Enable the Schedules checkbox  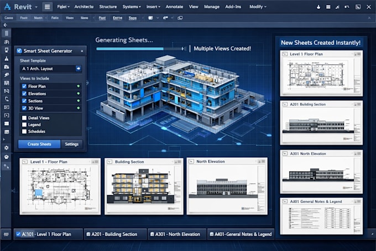(24, 131)
